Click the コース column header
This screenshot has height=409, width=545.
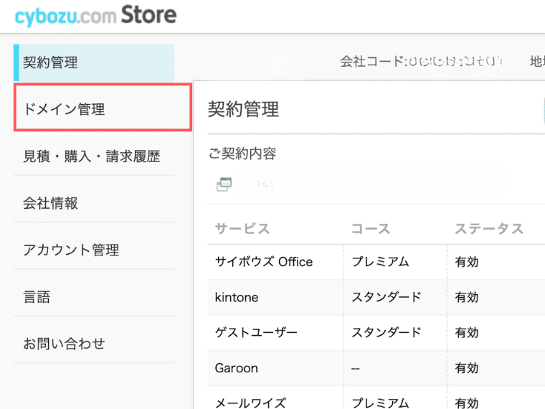(371, 228)
